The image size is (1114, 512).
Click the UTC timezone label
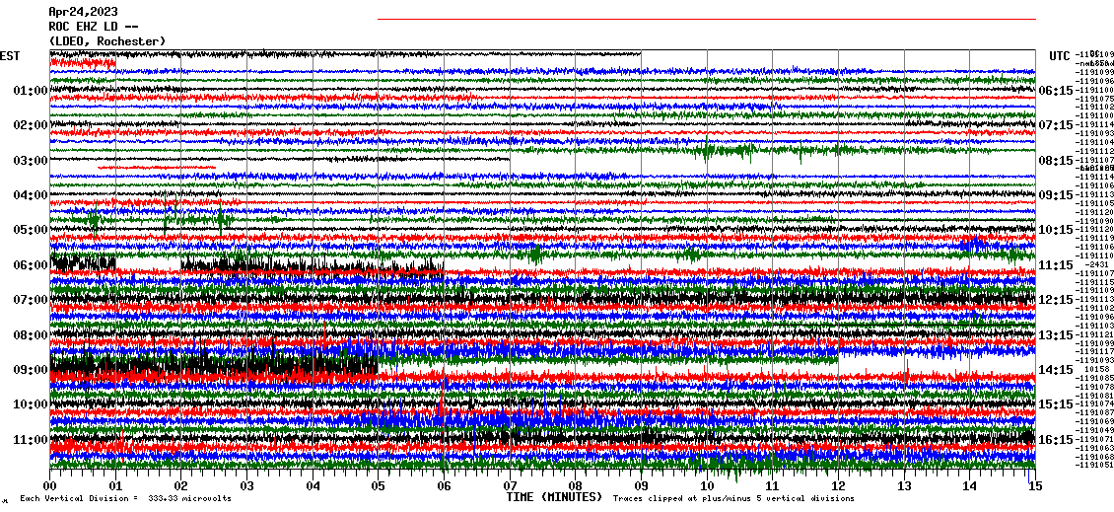click(1060, 55)
